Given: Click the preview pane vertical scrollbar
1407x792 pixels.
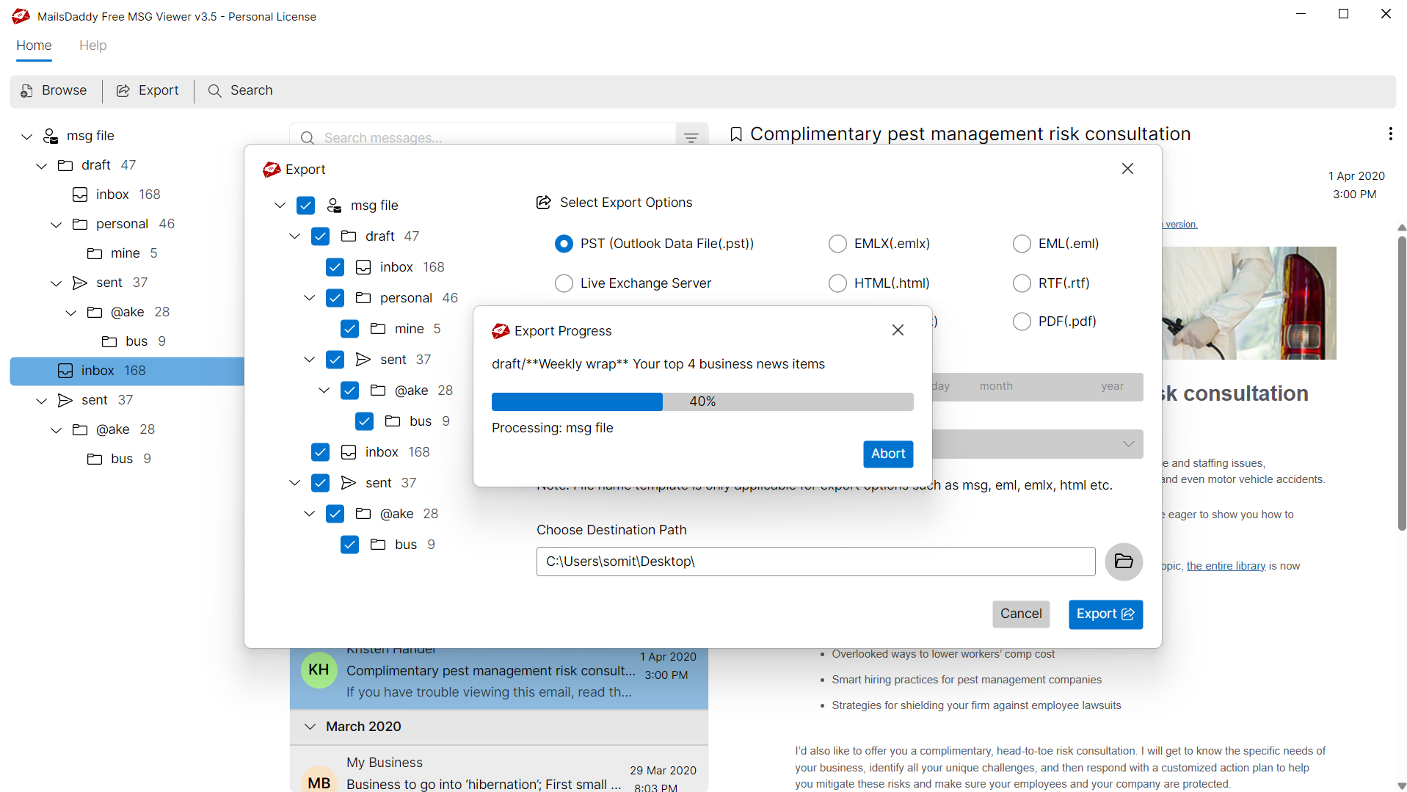Looking at the screenshot, I should point(1401,382).
